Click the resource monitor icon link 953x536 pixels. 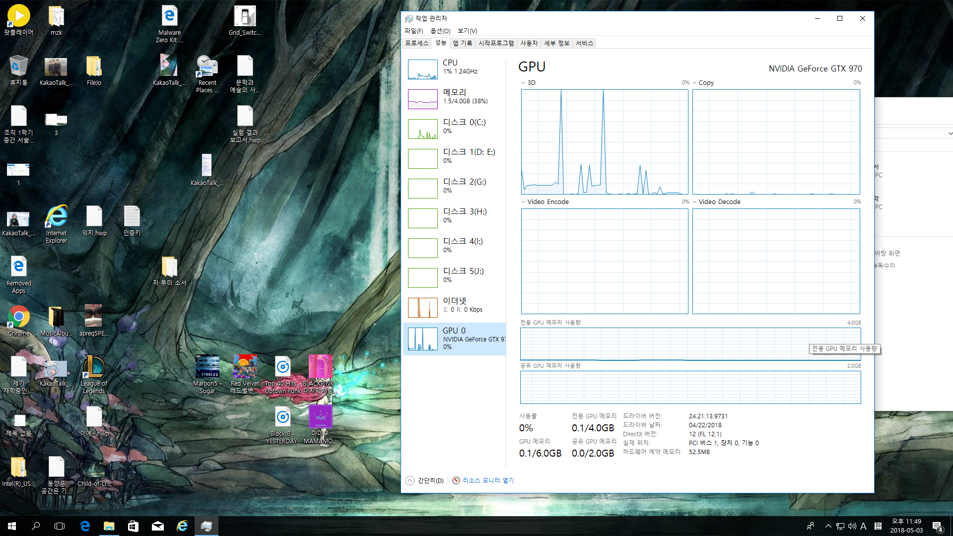(x=456, y=480)
